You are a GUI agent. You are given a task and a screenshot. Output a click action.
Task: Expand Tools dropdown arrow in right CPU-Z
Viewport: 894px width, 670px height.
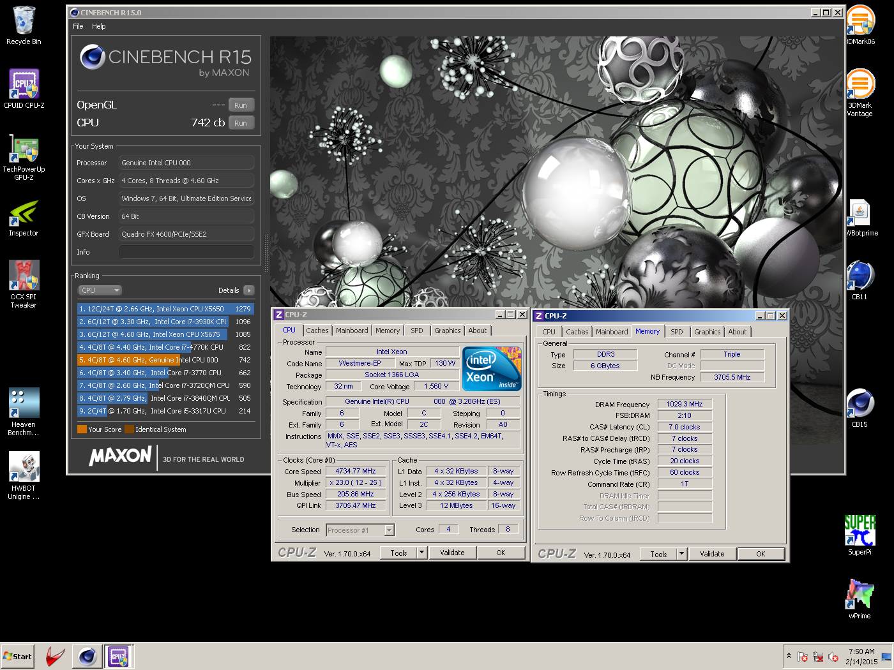[x=681, y=554]
